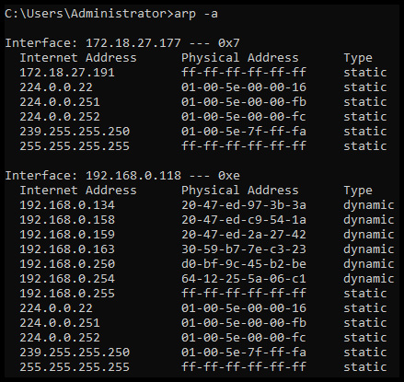
Task: Click the Interface 192.168.0.118 header line
Action: [122, 176]
